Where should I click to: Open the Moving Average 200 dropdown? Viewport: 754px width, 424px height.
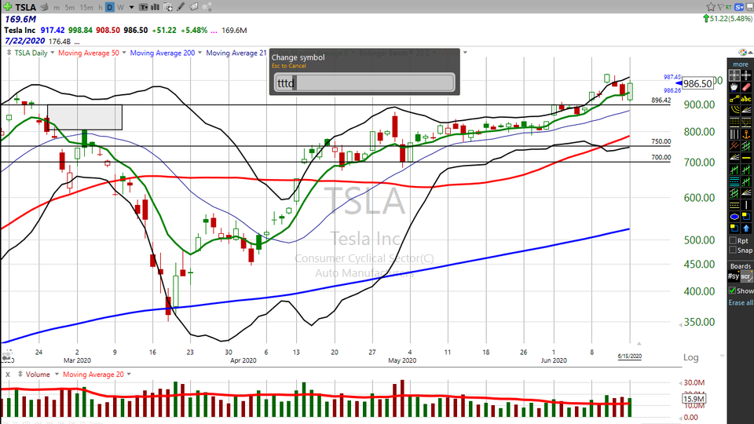[200, 53]
